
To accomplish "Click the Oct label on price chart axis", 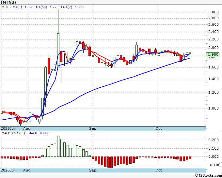I will coord(158,128).
